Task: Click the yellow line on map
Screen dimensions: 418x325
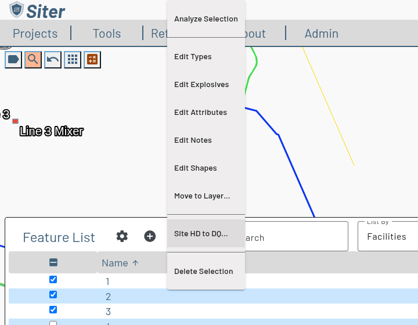Action: tap(328, 106)
